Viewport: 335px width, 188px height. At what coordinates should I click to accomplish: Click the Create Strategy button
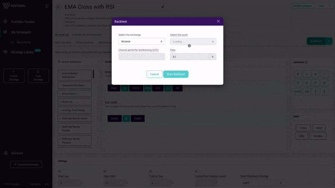14,76
